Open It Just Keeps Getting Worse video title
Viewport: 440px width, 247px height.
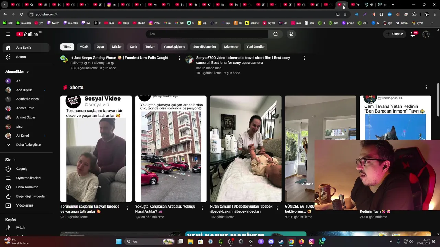click(119, 58)
